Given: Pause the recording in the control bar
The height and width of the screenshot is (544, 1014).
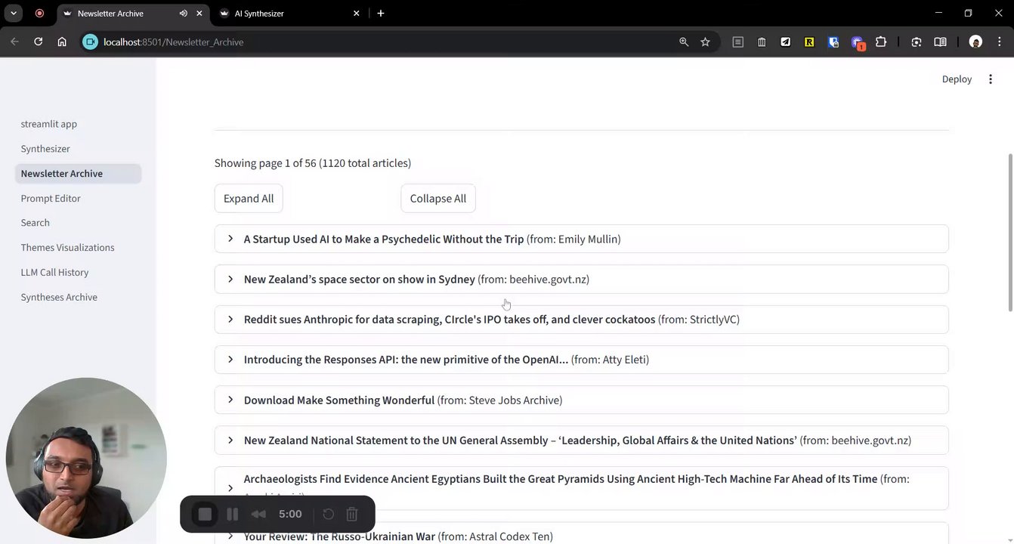Looking at the screenshot, I should [x=233, y=515].
